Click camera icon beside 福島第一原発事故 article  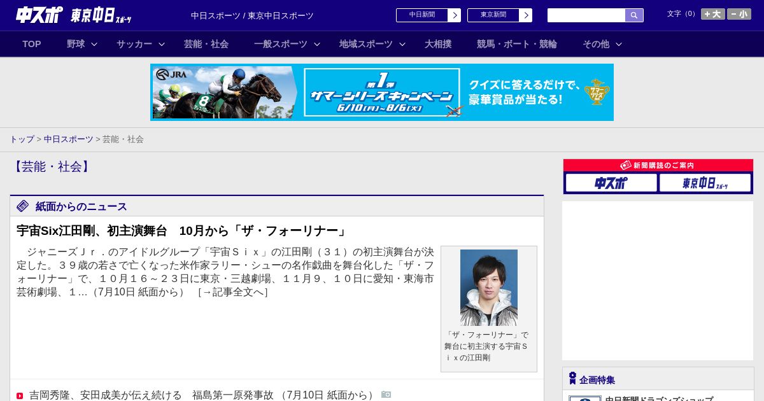(386, 395)
